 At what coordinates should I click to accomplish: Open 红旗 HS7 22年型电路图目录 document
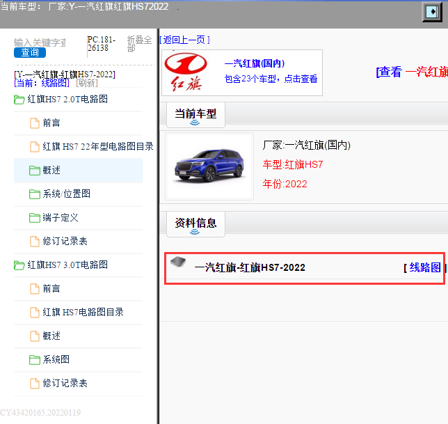click(98, 146)
